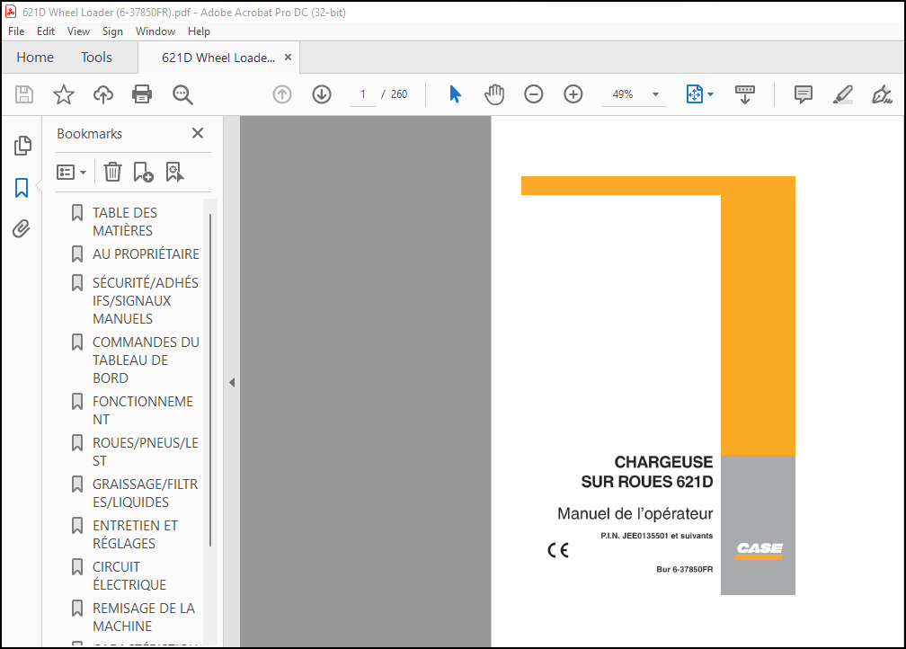Switch to the Home tab
This screenshot has width=906, height=649.
pyautogui.click(x=35, y=58)
